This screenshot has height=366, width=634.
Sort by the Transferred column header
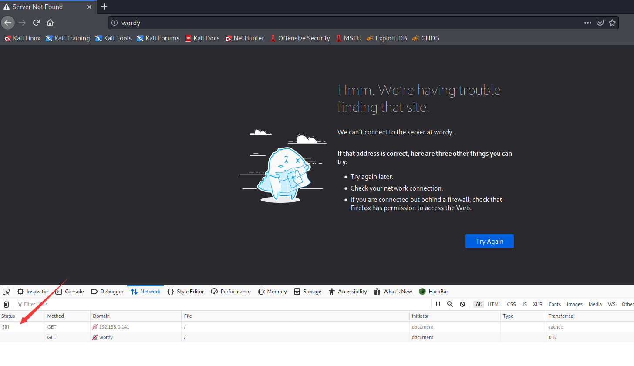click(590, 316)
